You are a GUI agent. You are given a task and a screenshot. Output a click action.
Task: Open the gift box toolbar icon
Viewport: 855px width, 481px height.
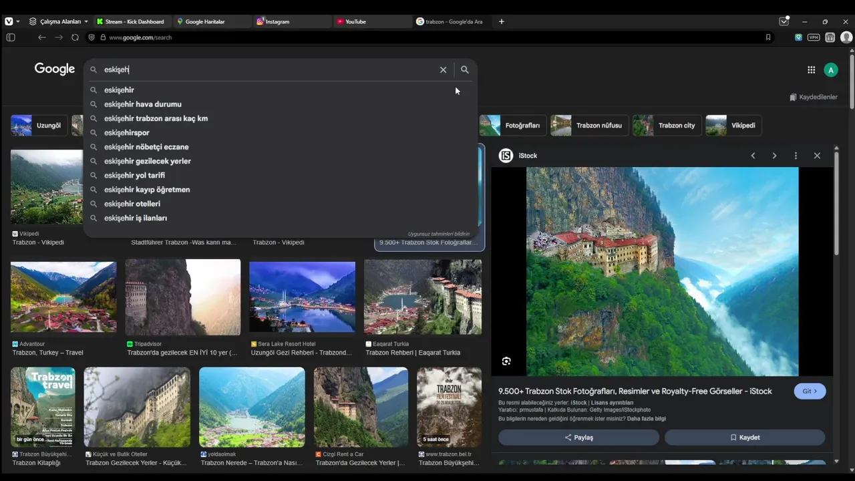[830, 37]
